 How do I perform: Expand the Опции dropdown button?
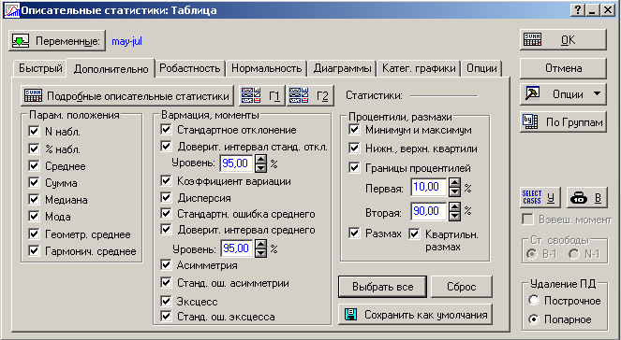pyautogui.click(x=563, y=94)
